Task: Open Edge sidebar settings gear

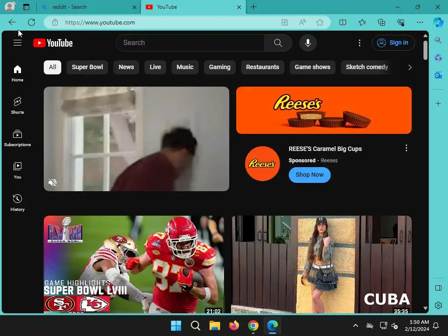Action: click(x=438, y=305)
